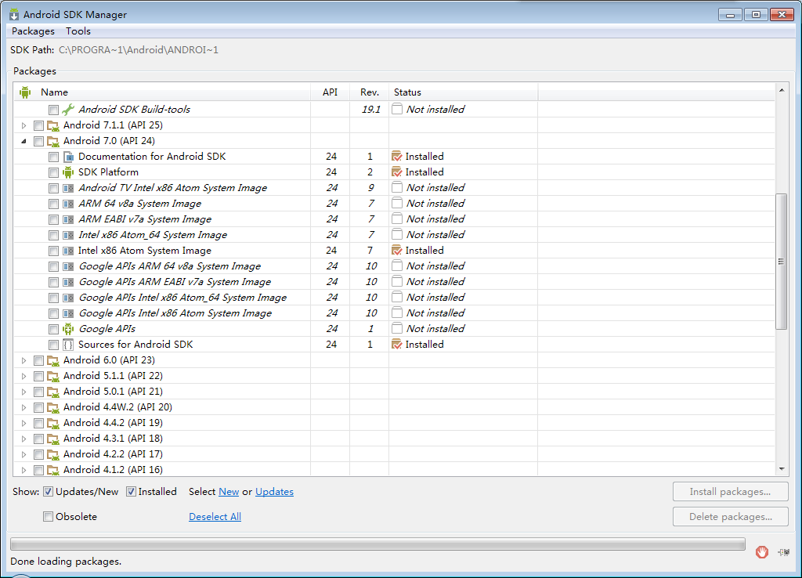Click the Google APIs Intel x86 Atom_64 System Image icon

tap(68, 298)
